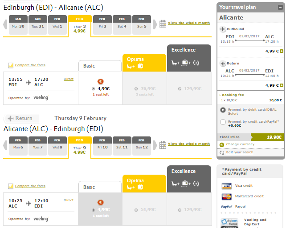Select return date Sun 12 Feb tab
The image size is (286, 228).
(x=142, y=146)
